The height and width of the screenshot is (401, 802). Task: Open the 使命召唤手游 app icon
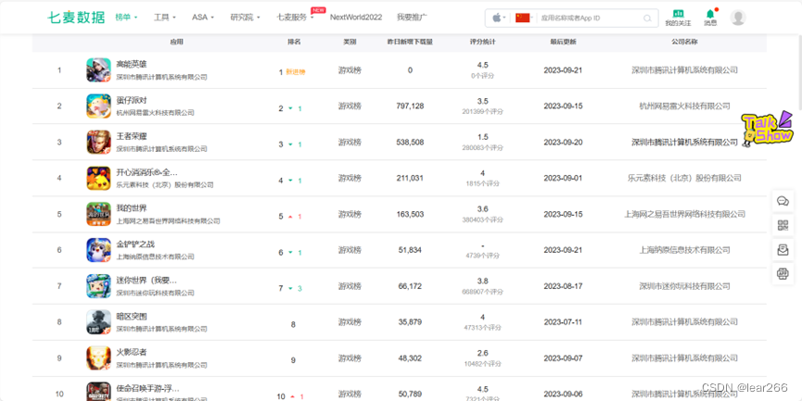pos(98,392)
